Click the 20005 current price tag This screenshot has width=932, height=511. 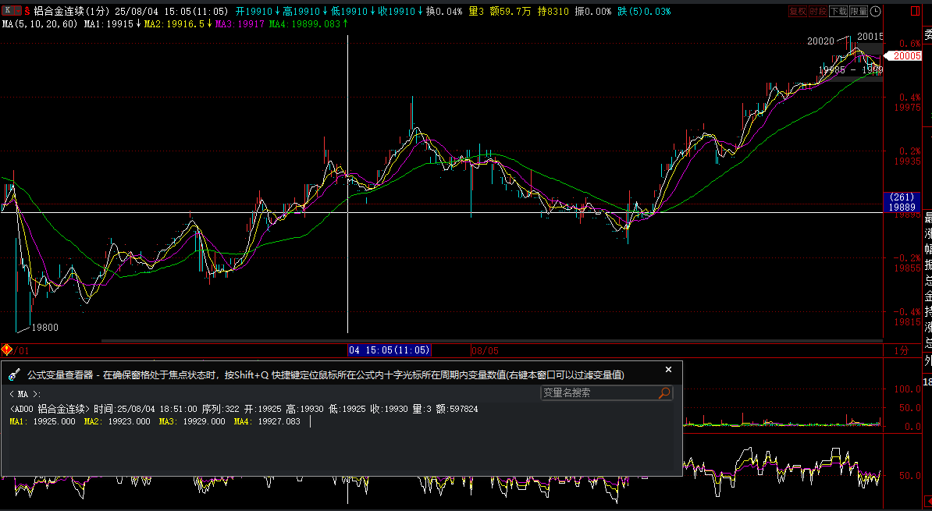pos(907,56)
